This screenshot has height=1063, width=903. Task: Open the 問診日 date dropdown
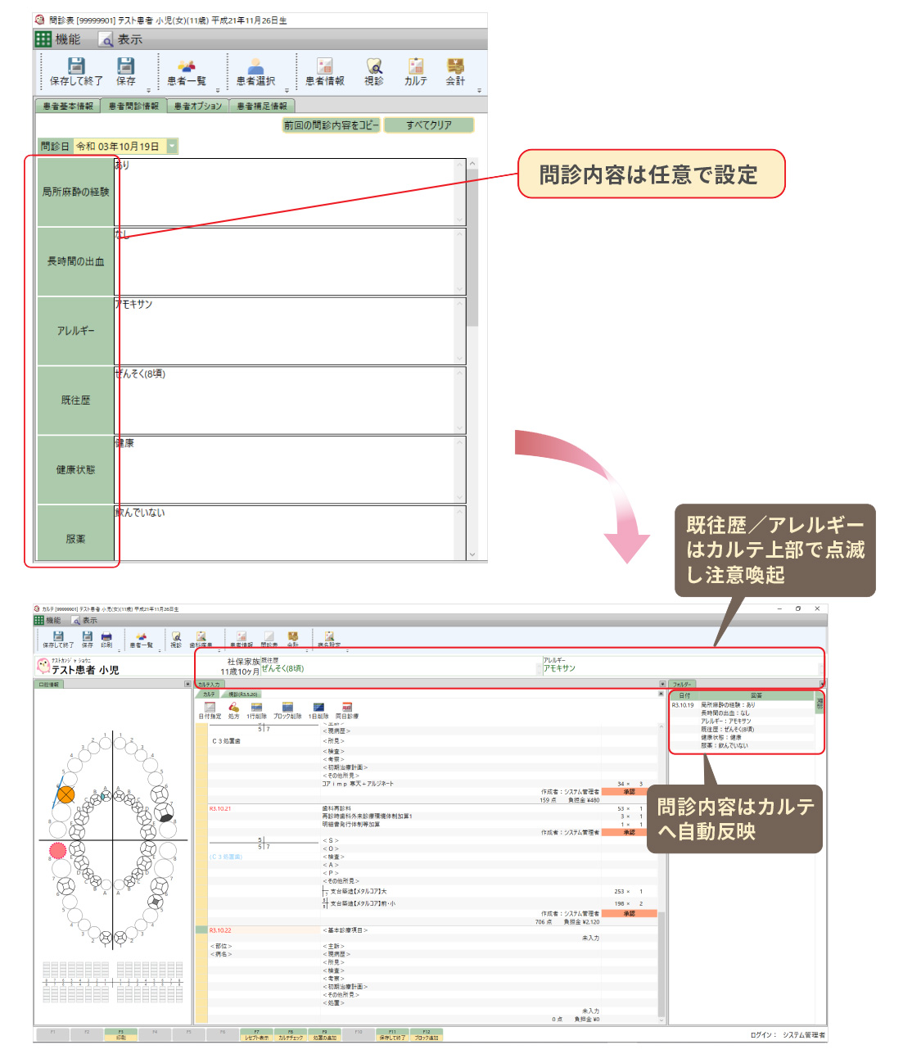click(172, 146)
